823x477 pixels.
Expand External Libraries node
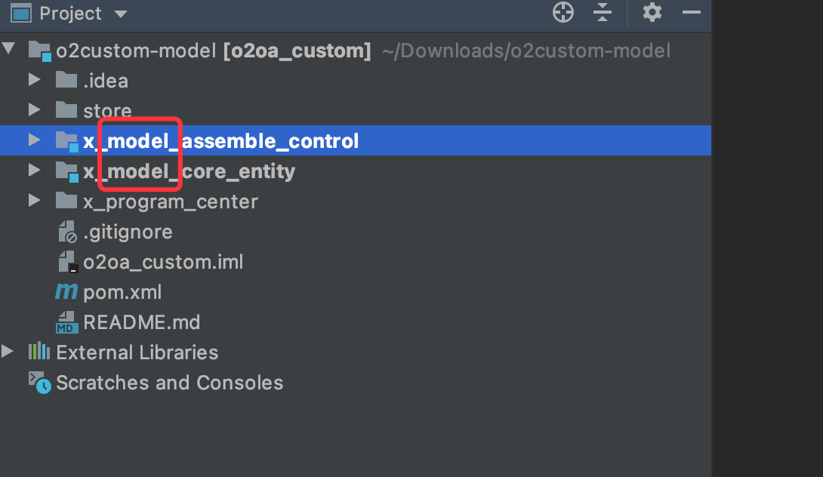(8, 352)
